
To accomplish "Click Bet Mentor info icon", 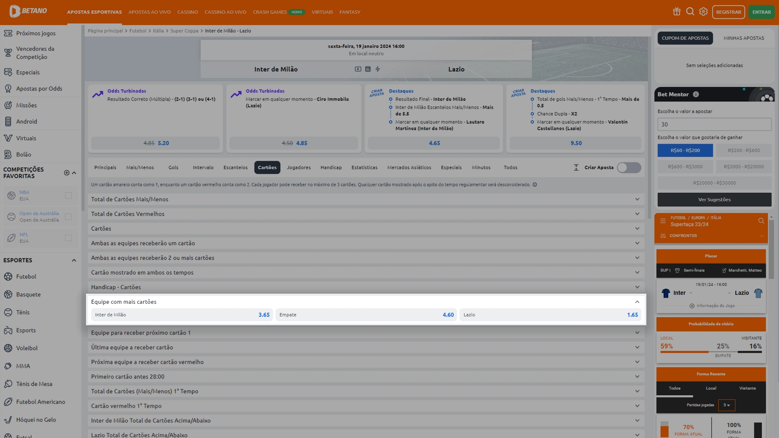I will 696,94.
